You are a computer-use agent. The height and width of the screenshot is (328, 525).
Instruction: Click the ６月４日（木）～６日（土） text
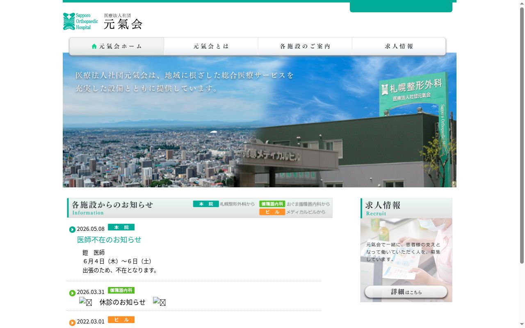click(x=119, y=261)
